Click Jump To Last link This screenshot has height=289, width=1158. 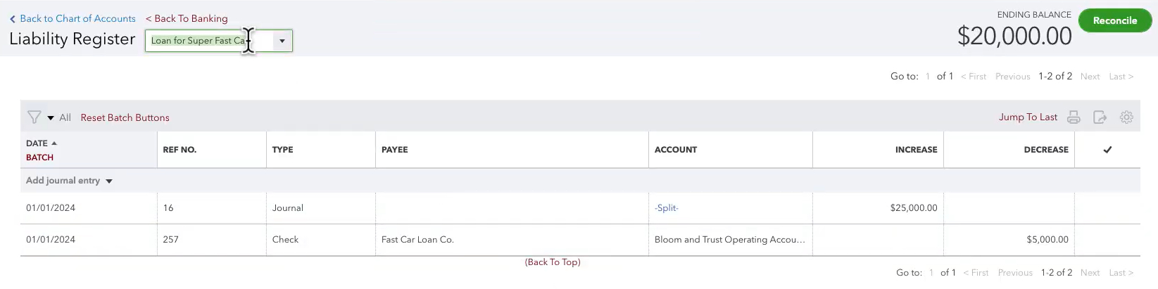point(1028,117)
